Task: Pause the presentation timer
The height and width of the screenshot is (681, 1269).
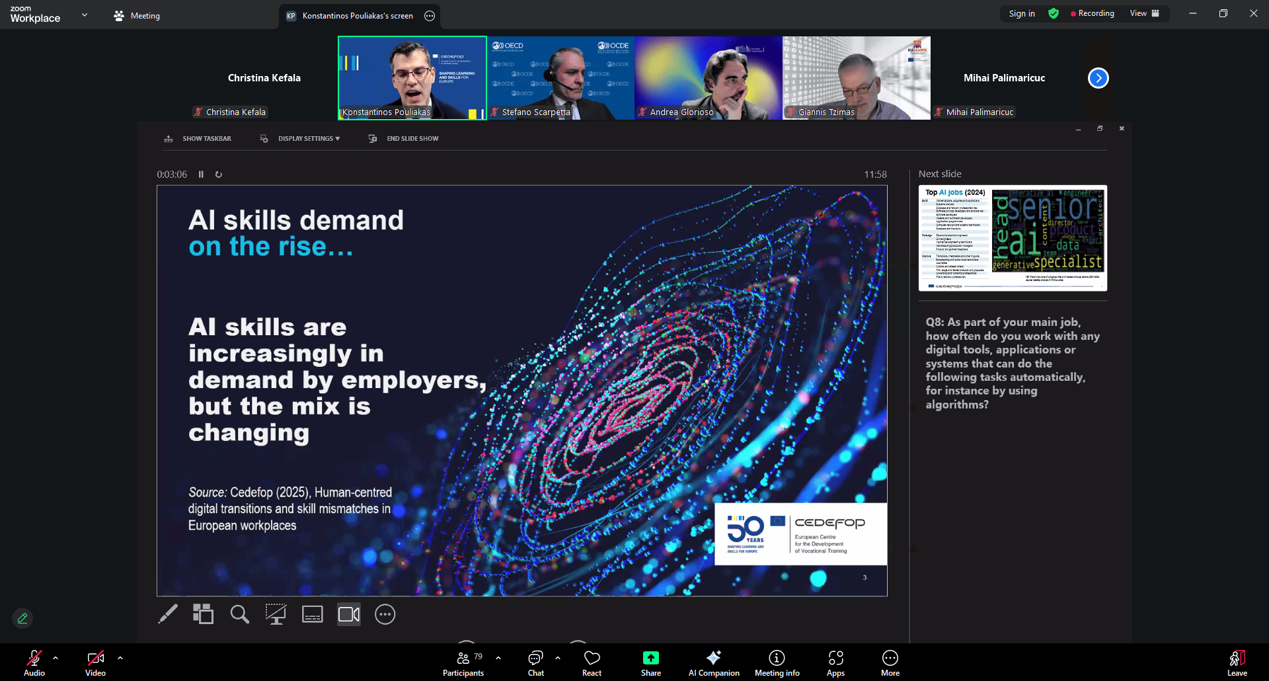Action: tap(201, 175)
